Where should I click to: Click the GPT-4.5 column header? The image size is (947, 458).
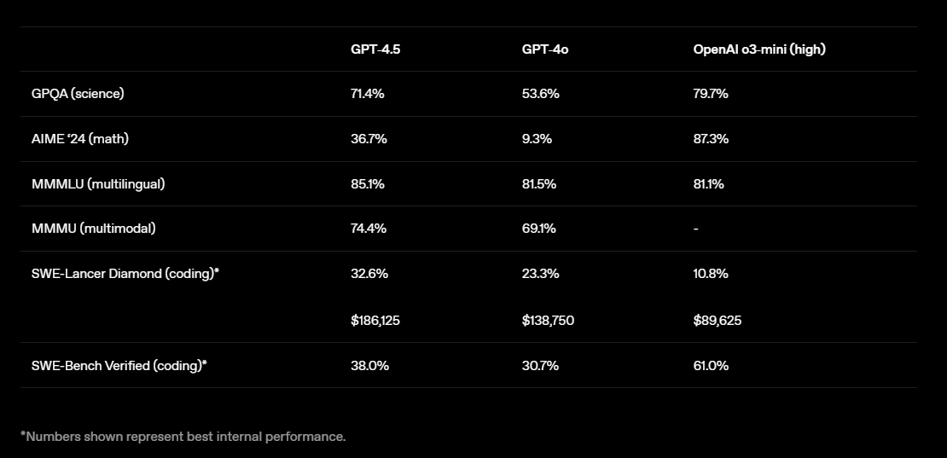click(375, 49)
